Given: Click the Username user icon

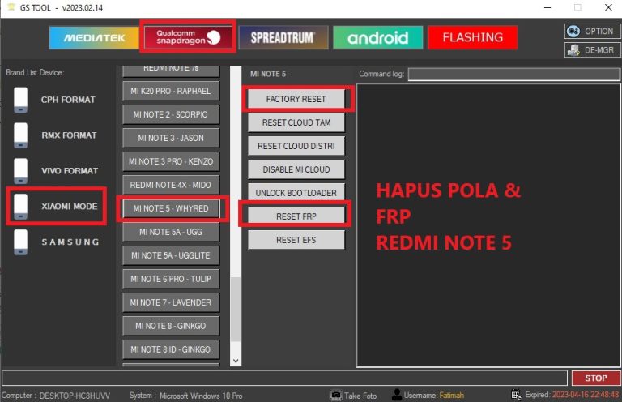Looking at the screenshot, I should click(x=396, y=395).
